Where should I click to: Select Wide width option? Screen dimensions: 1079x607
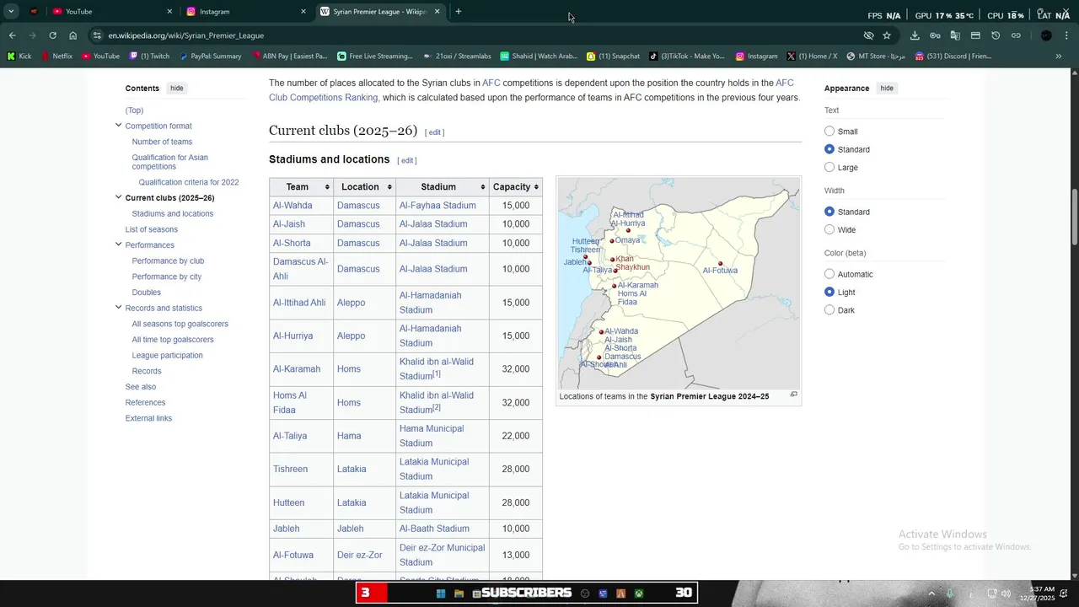pos(829,229)
